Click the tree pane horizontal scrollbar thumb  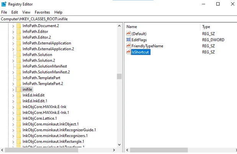pos(42,150)
